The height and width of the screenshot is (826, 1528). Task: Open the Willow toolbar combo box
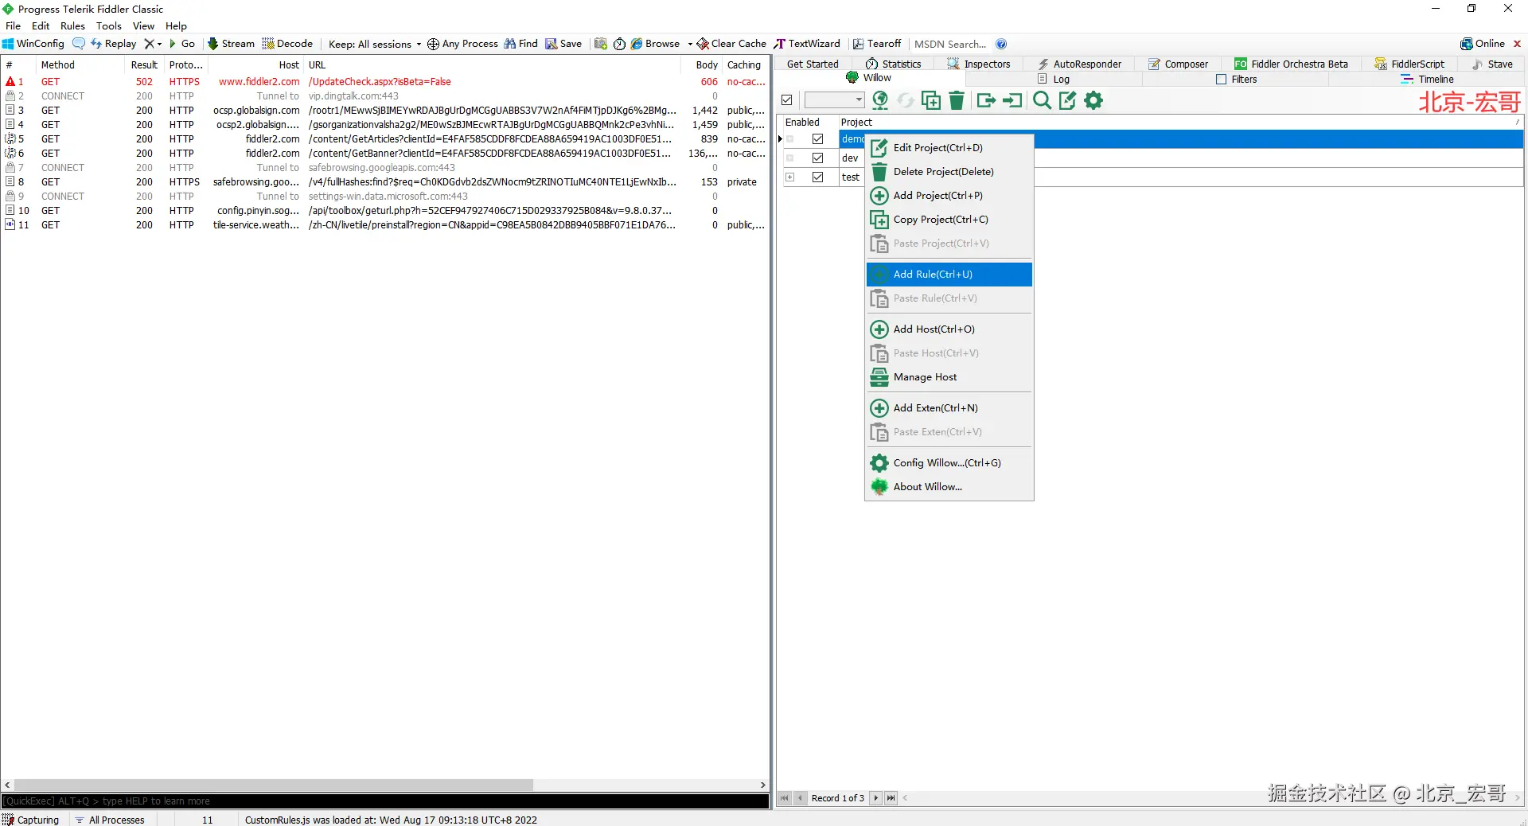[x=834, y=100]
